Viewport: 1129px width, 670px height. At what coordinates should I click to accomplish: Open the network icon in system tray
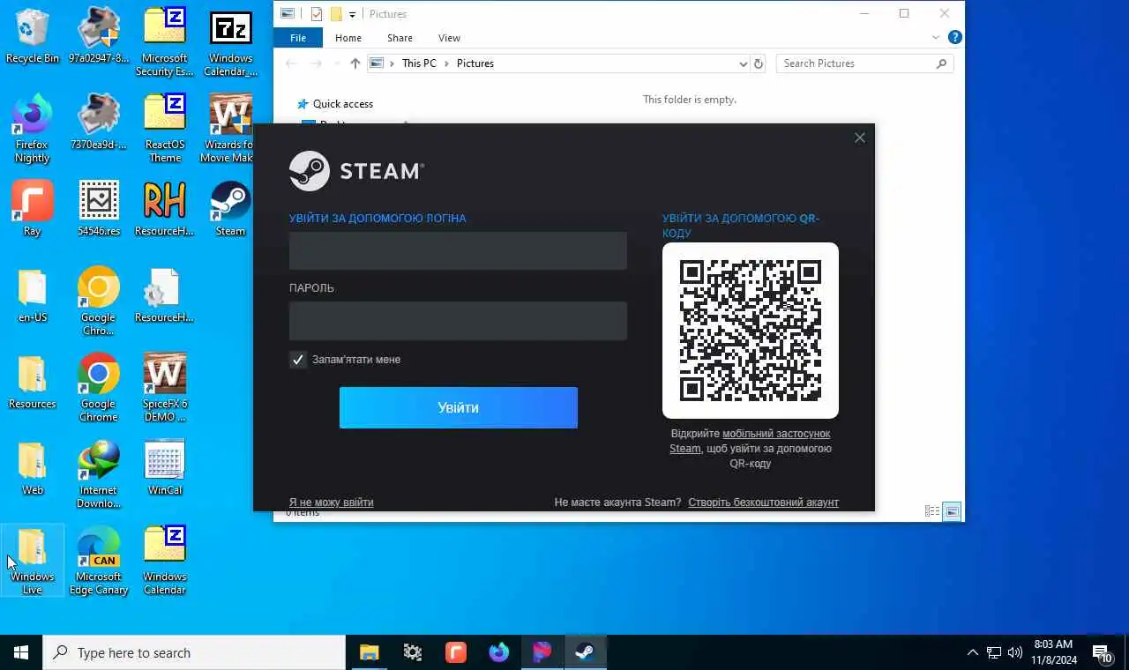point(994,652)
